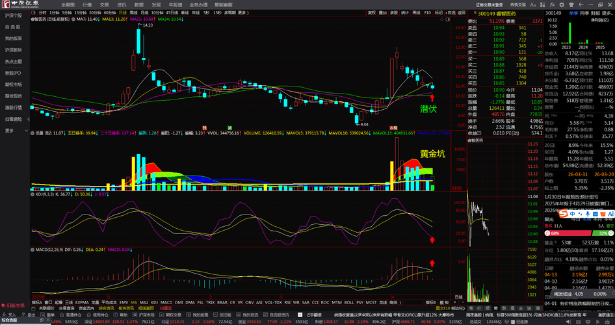Open the 多周期 period dropdown

click(230, 13)
